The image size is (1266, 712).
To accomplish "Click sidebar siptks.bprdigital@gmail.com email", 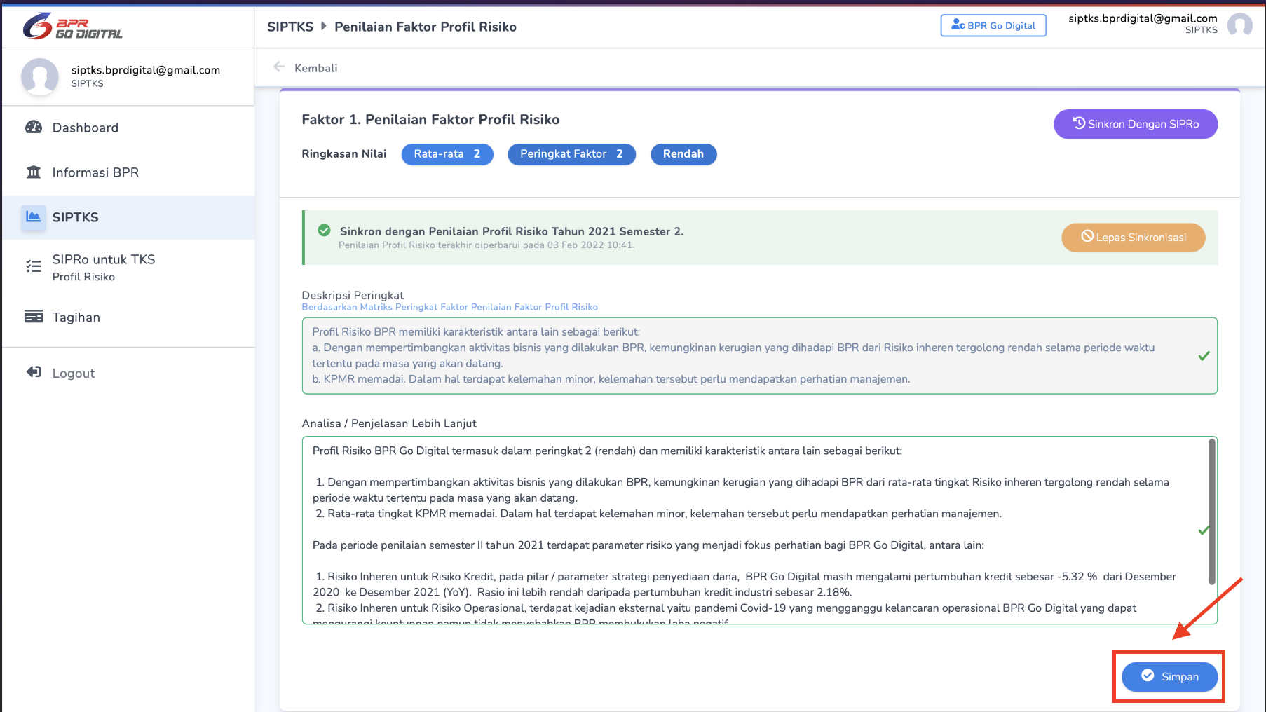I will [146, 70].
